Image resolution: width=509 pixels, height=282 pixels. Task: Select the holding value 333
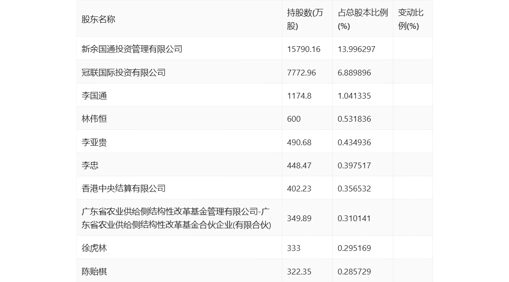pos(294,248)
